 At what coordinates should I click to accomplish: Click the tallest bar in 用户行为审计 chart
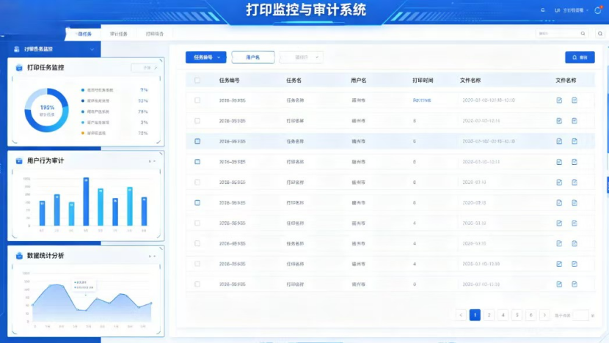[x=87, y=202]
